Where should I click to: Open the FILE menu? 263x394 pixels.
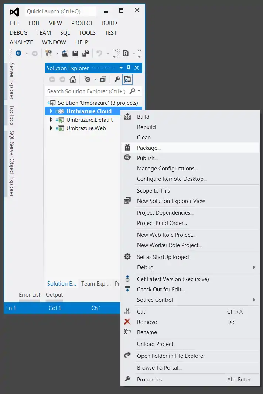14,23
